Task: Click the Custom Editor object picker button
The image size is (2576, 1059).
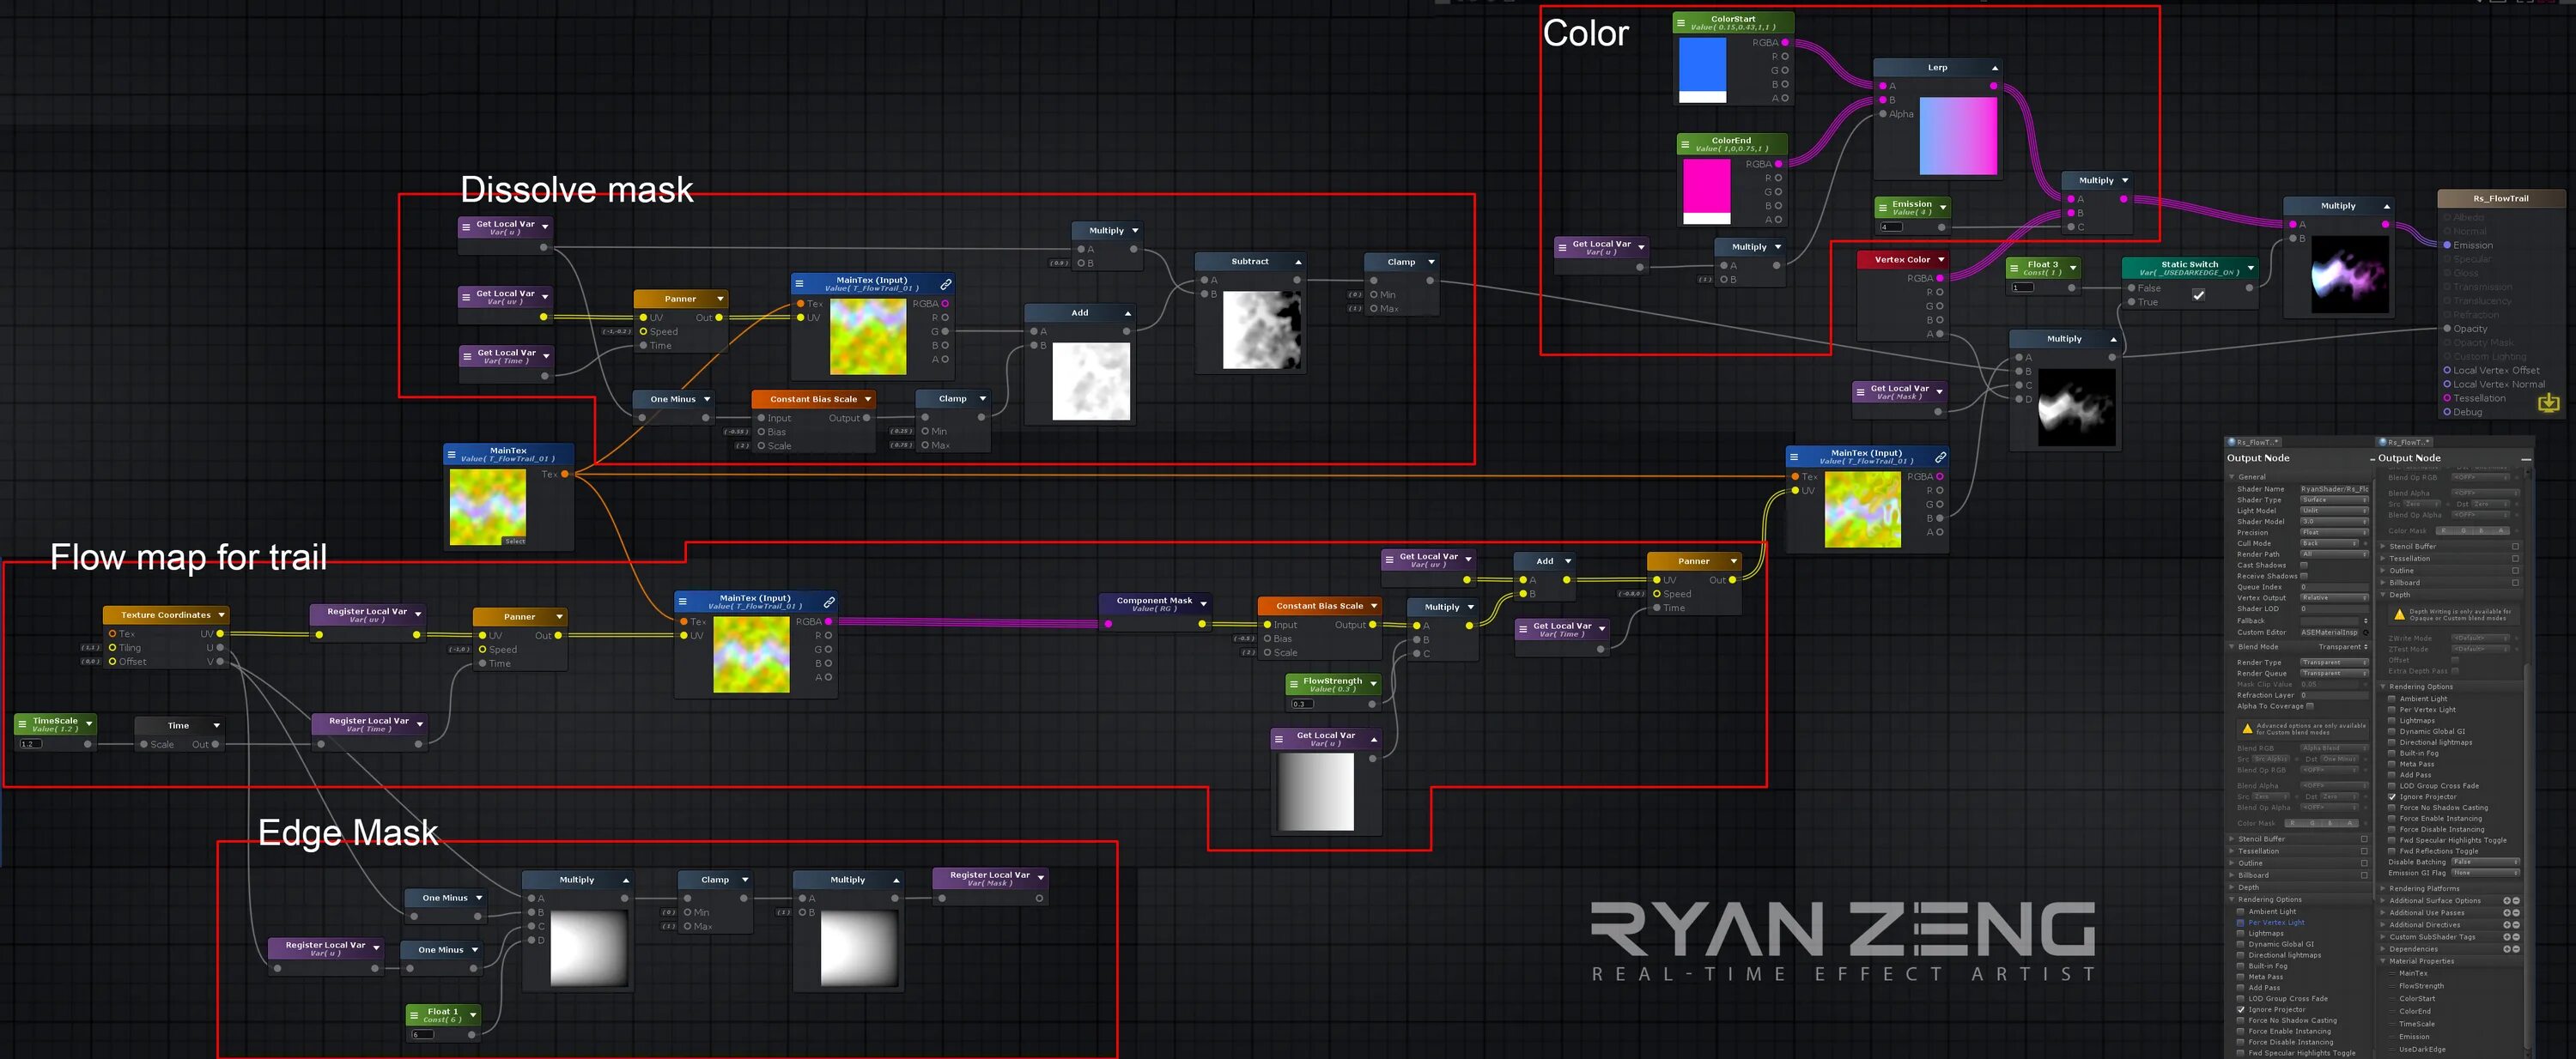Action: [2365, 632]
